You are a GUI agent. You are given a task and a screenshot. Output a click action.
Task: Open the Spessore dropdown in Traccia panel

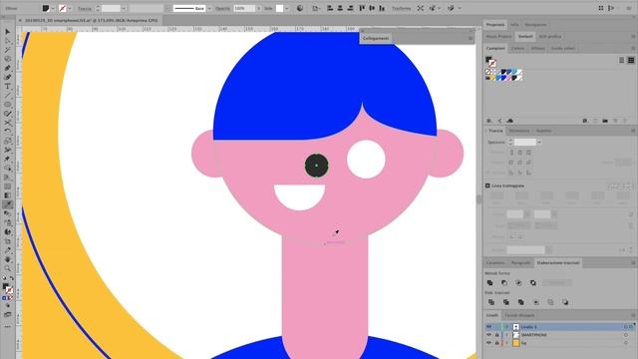tap(539, 142)
